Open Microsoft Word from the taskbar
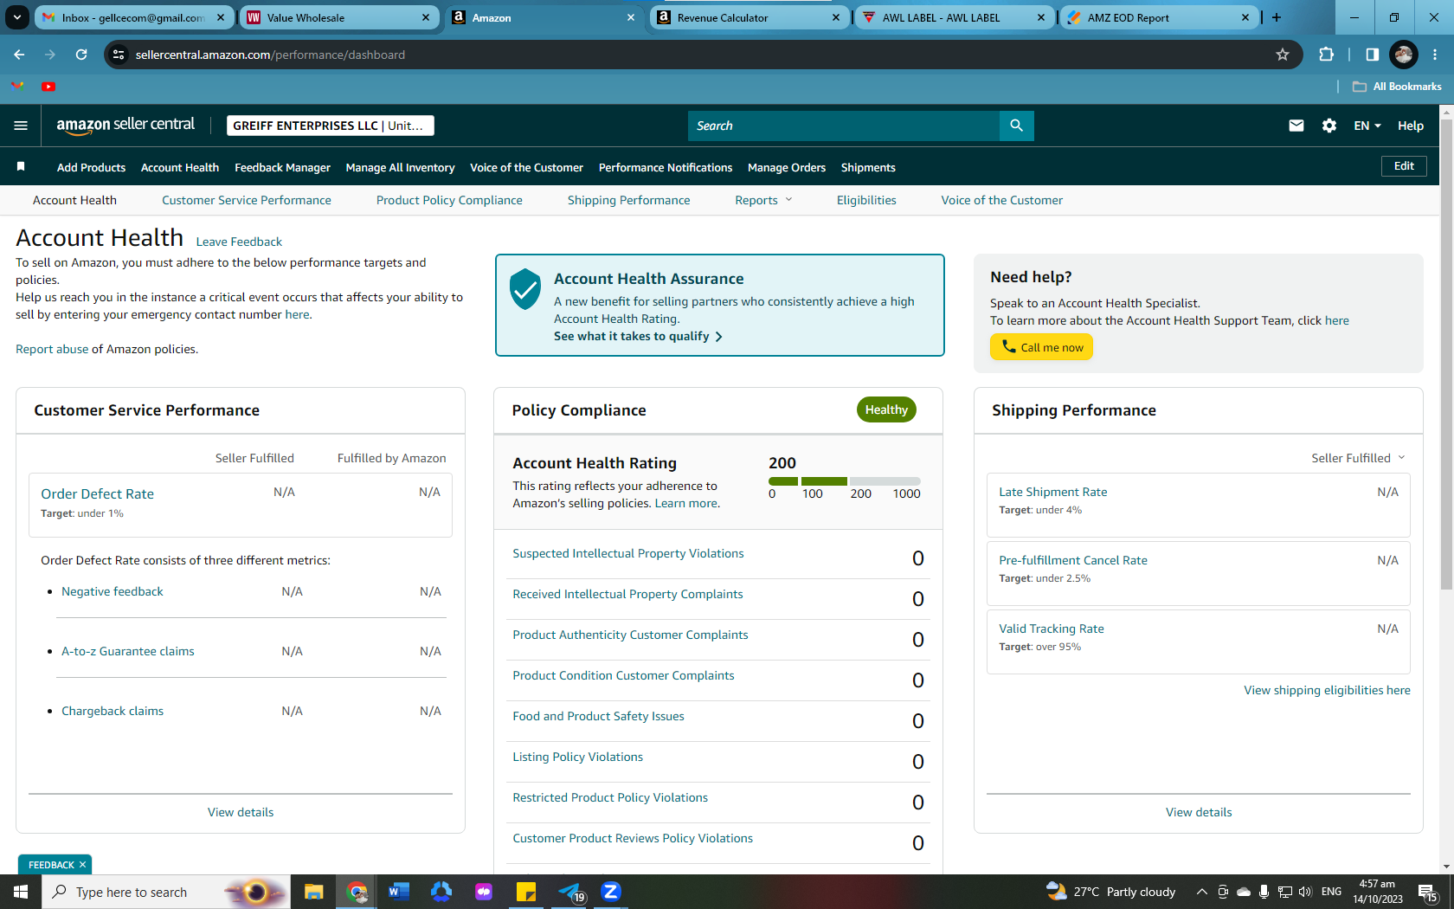1454x909 pixels. 398,892
